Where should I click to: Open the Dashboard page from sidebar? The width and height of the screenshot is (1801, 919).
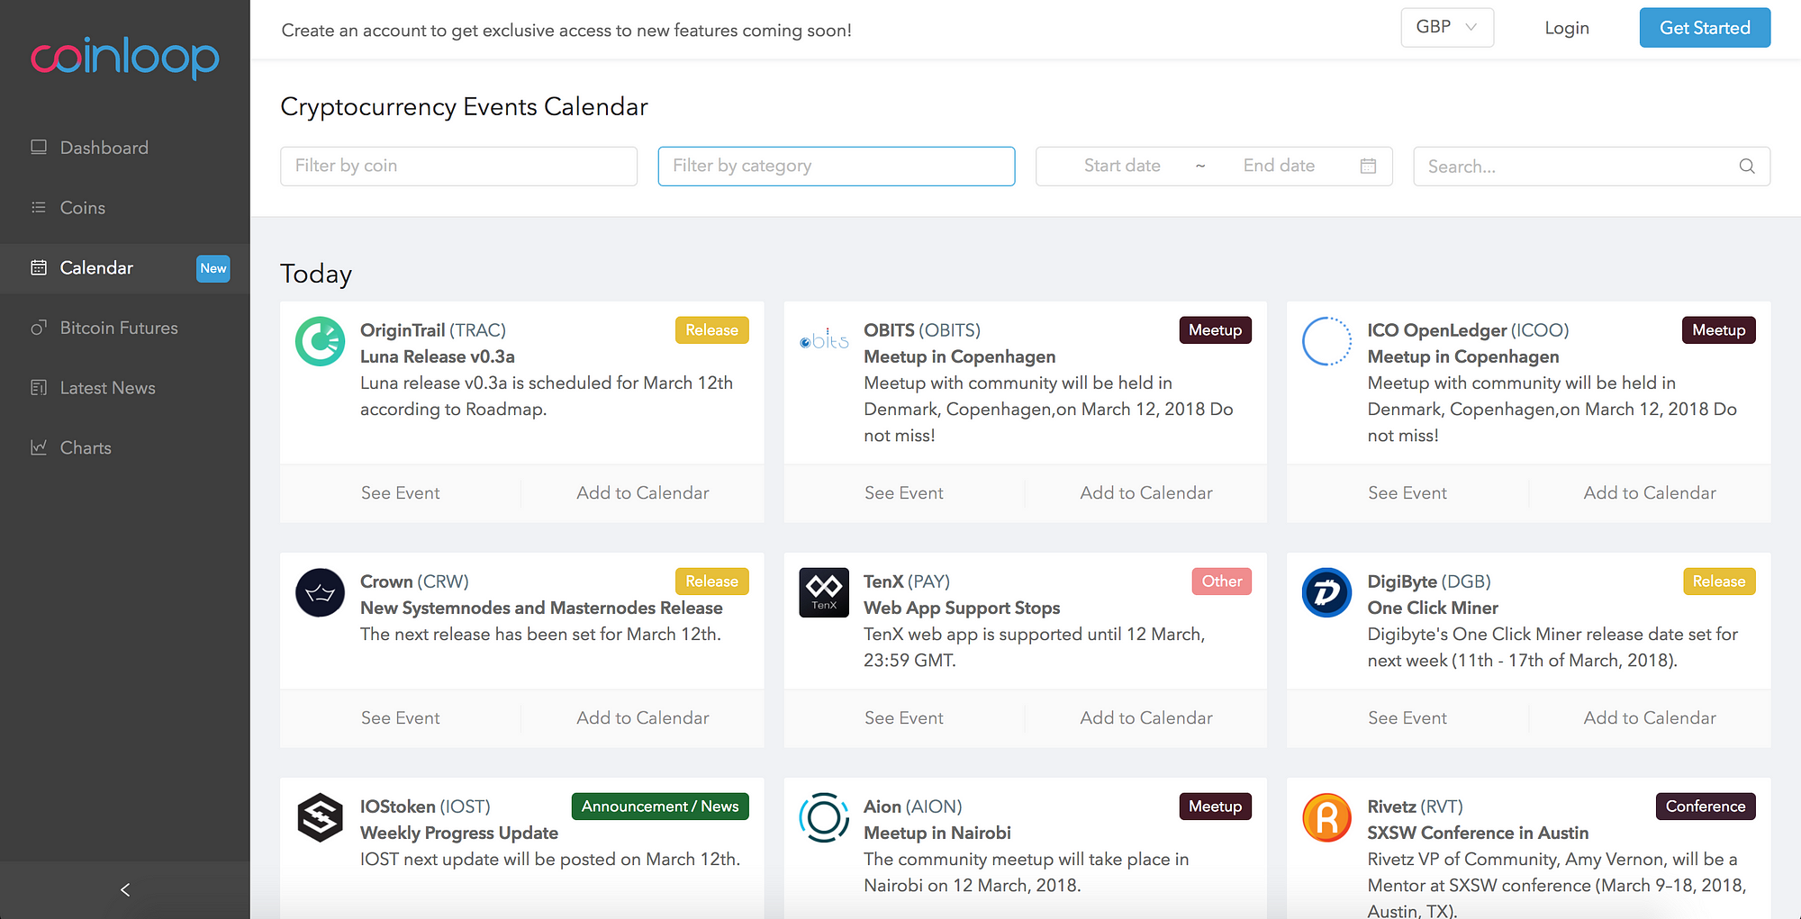(x=125, y=148)
